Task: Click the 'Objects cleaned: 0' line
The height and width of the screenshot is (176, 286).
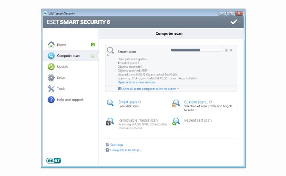Action: tap(130, 67)
